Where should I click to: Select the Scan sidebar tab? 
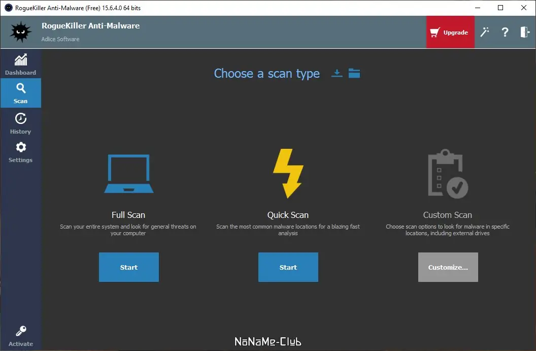tap(20, 93)
